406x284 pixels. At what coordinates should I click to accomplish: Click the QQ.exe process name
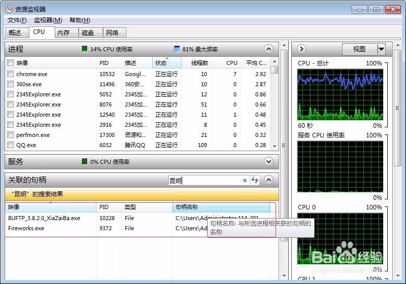click(x=26, y=145)
